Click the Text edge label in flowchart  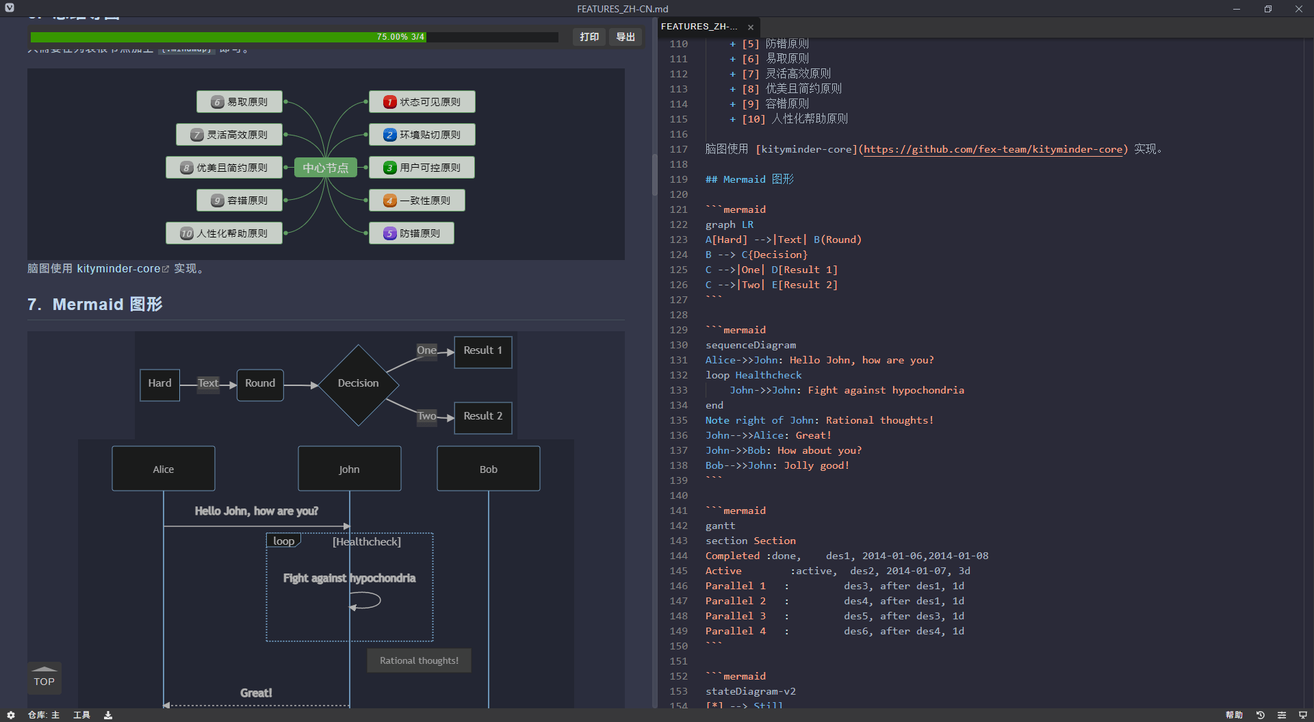coord(208,383)
